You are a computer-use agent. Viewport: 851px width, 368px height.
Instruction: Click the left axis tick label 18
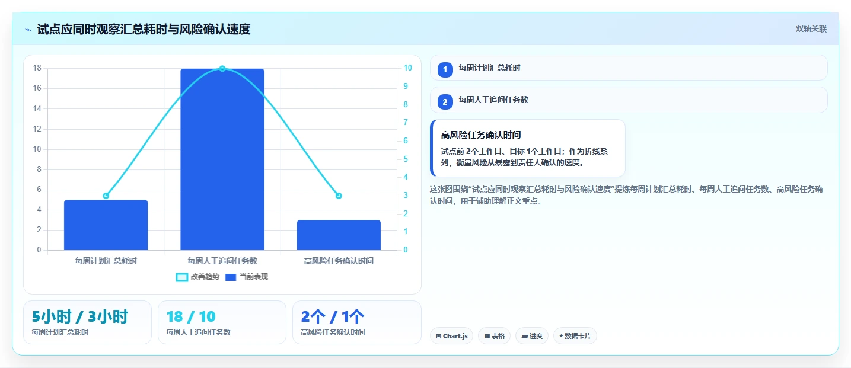point(37,68)
